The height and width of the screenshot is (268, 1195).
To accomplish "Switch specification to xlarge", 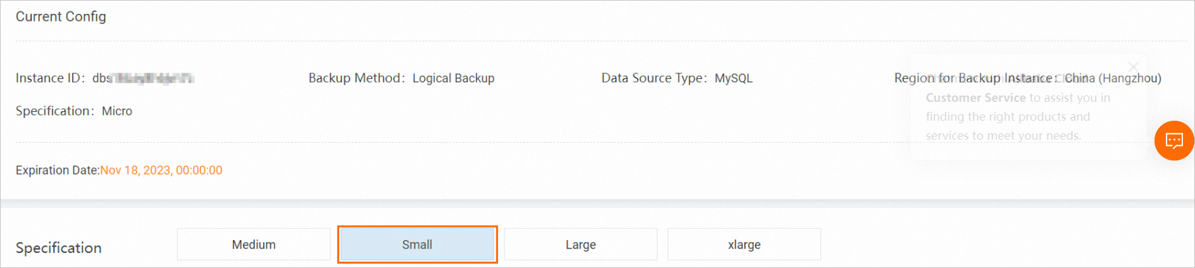I will click(x=744, y=245).
